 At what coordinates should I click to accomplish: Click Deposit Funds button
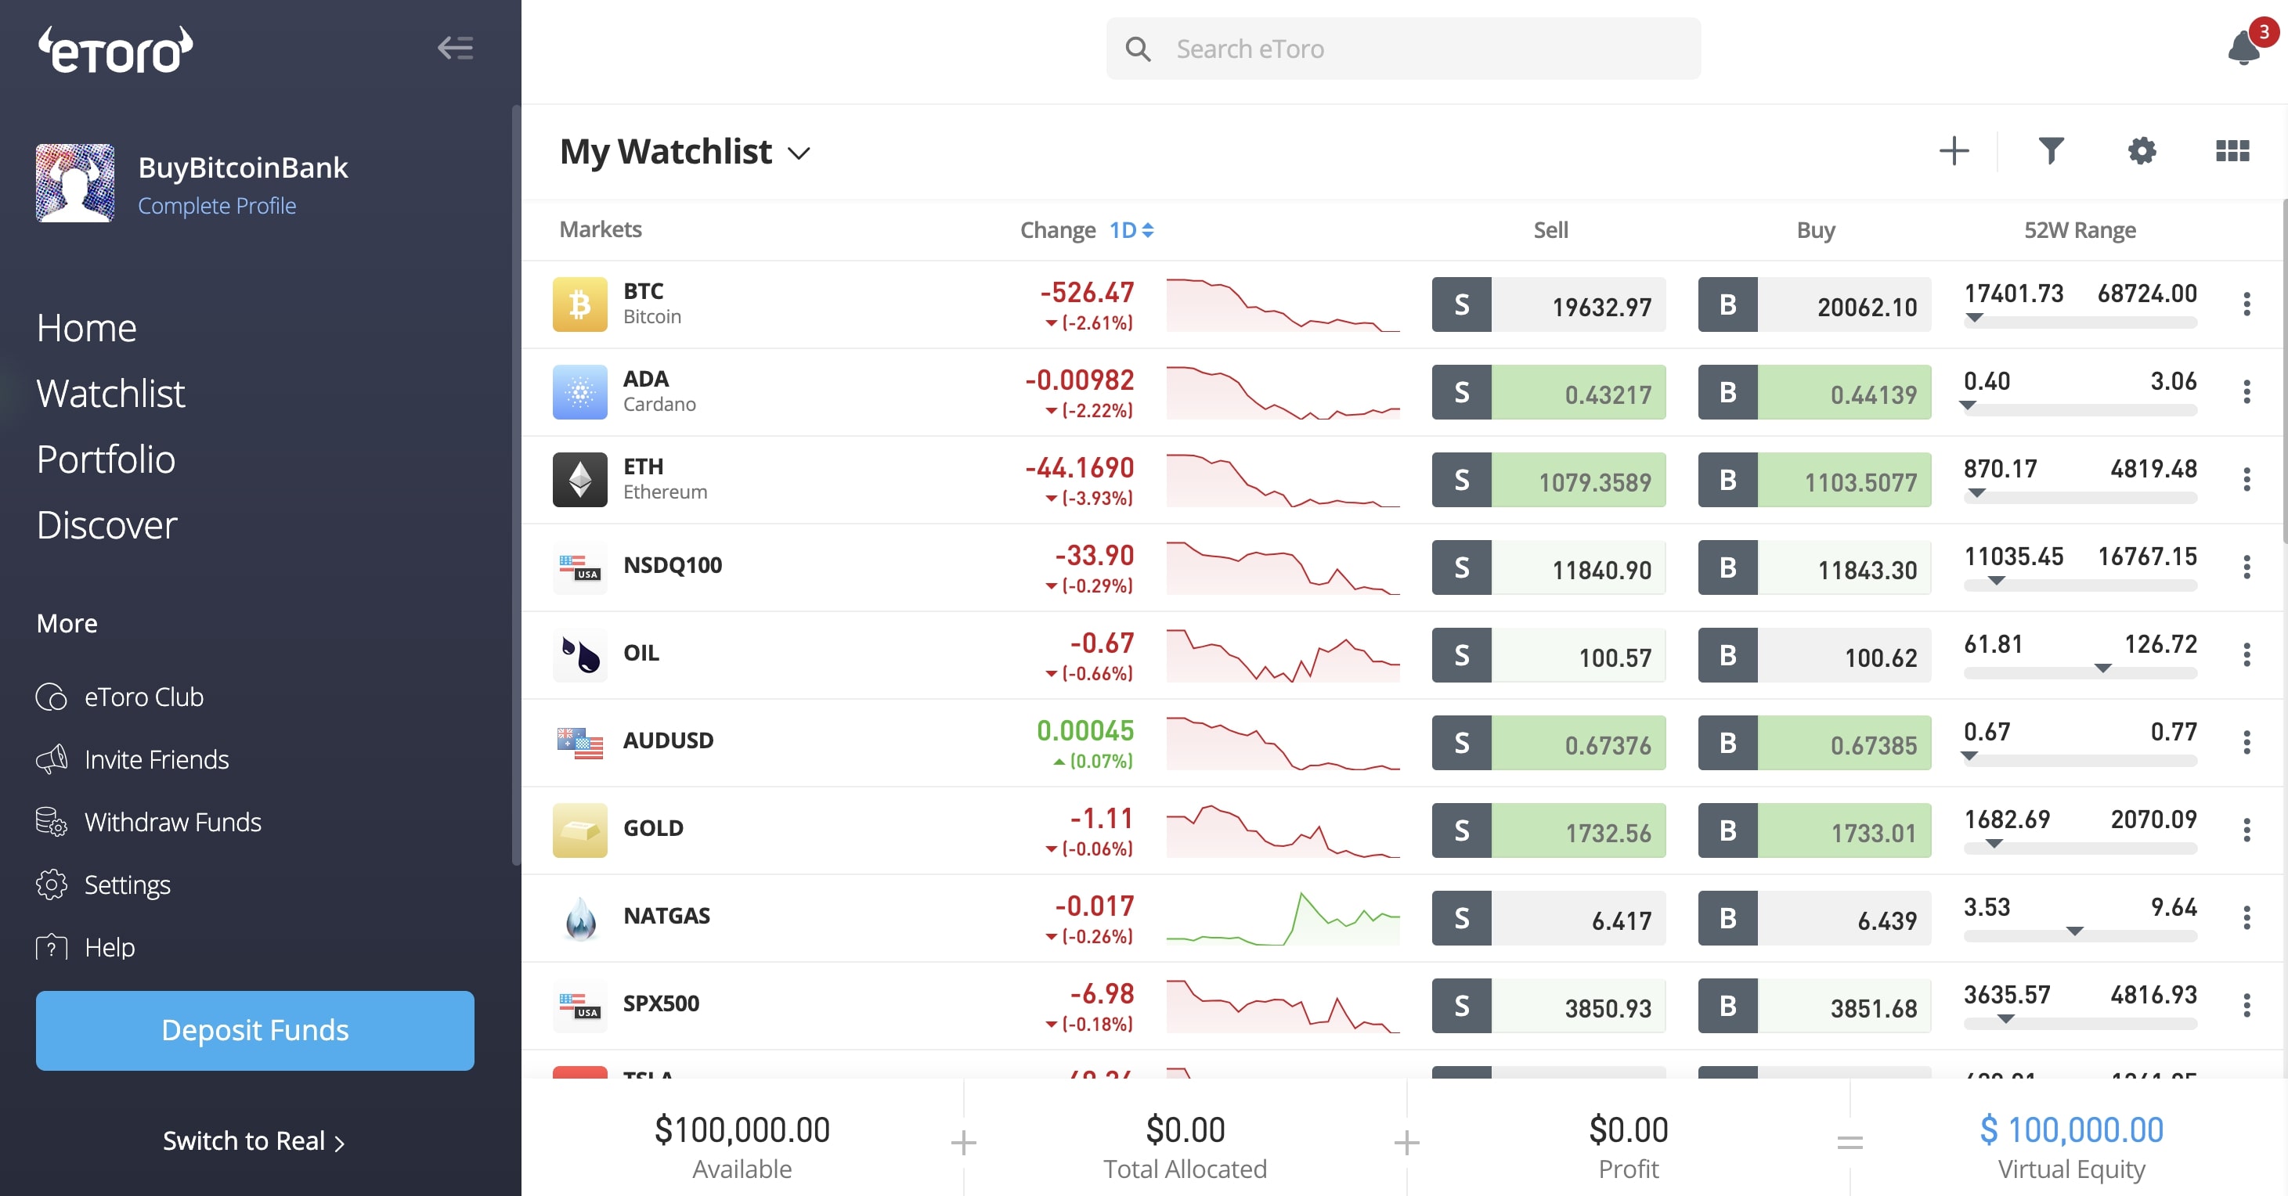click(x=255, y=1030)
